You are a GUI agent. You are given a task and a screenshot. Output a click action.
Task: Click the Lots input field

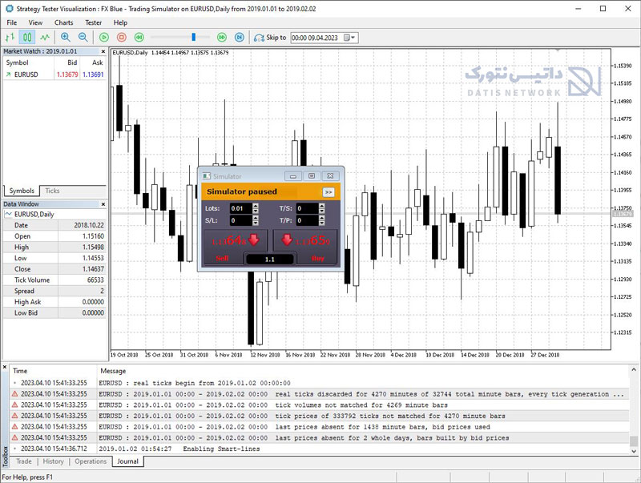point(240,208)
